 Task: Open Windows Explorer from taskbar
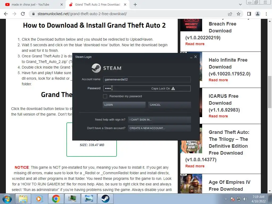pyautogui.click(x=23, y=199)
